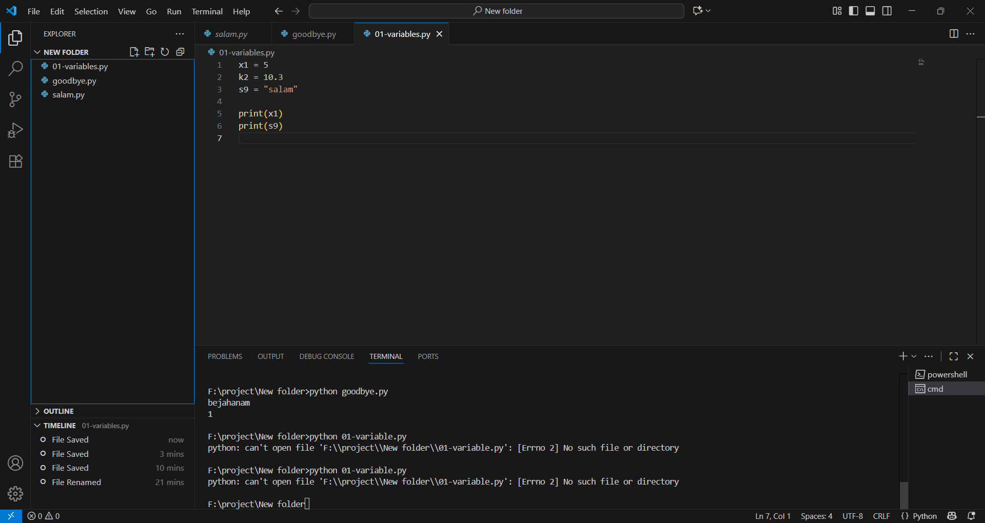Open Explorer views and more actions
Viewport: 985px width, 523px height.
pyautogui.click(x=180, y=34)
